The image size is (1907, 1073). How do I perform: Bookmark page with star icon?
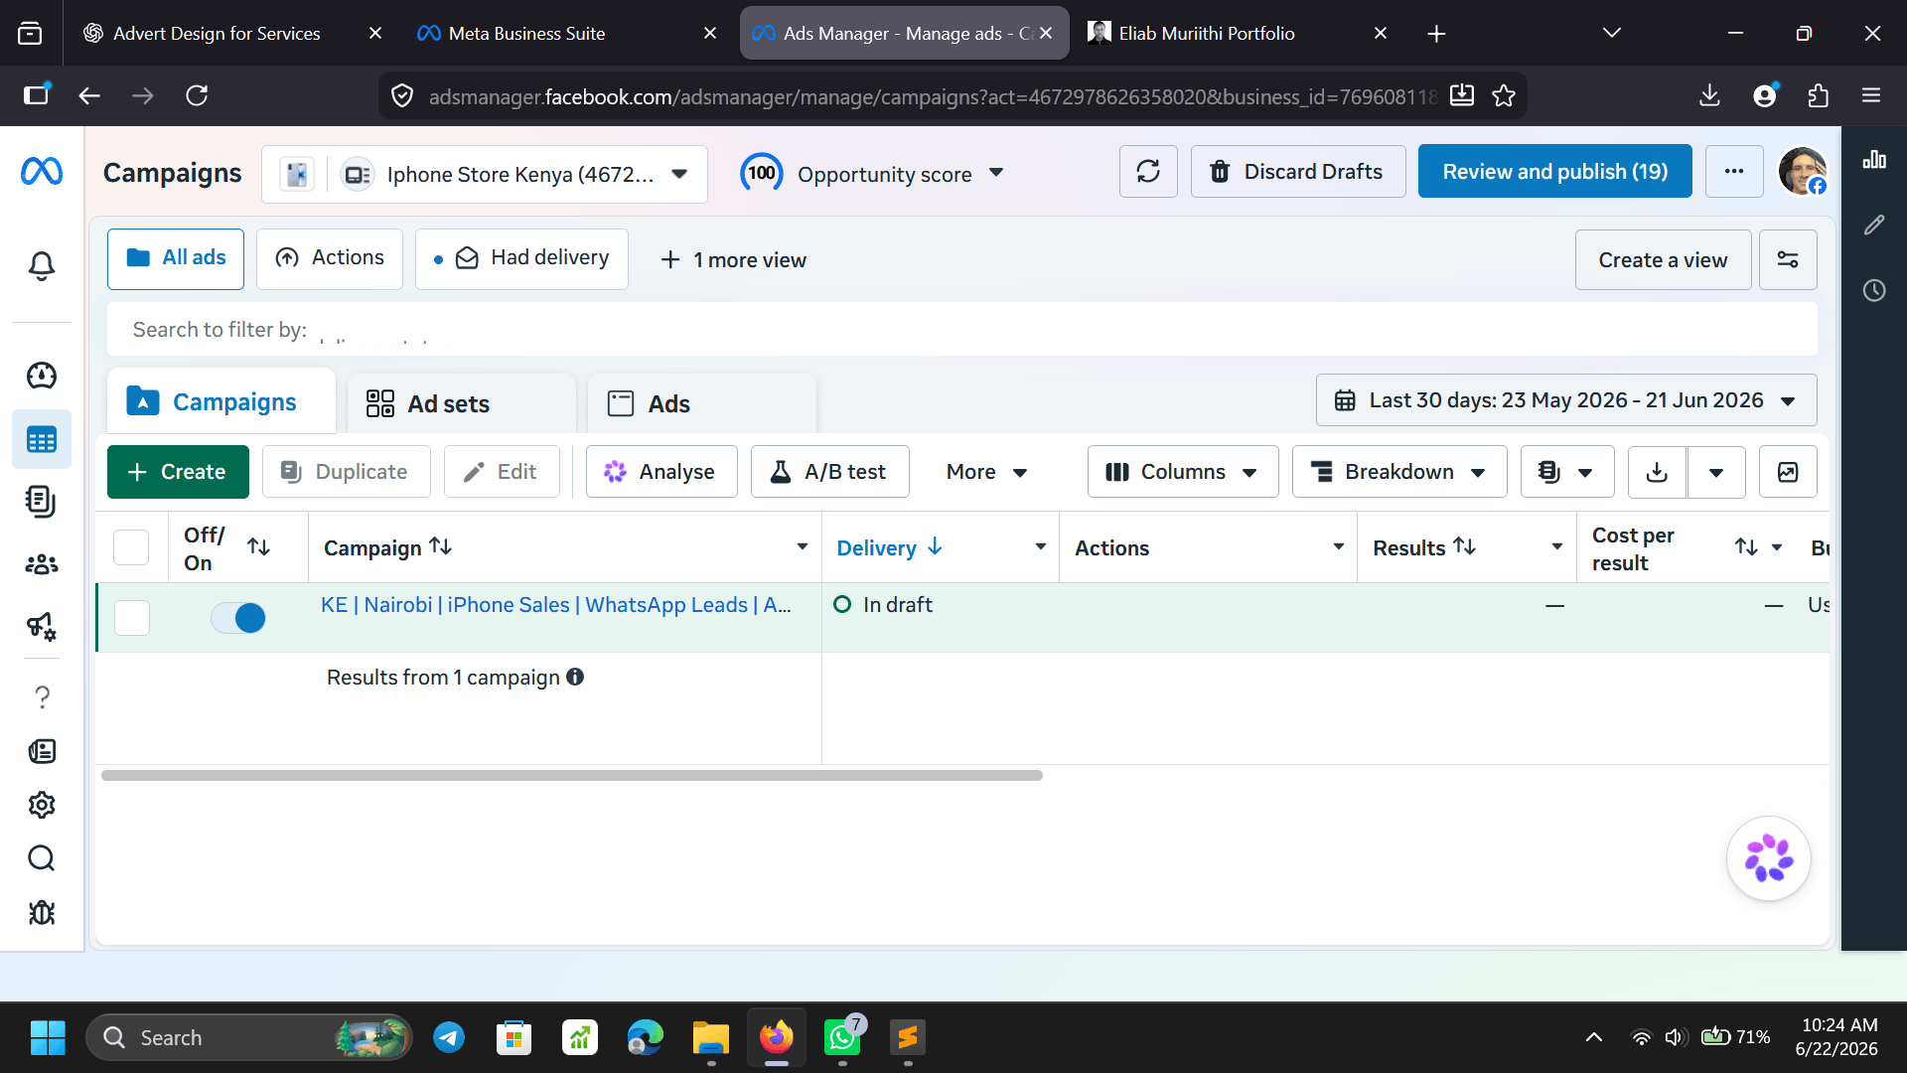(1504, 95)
